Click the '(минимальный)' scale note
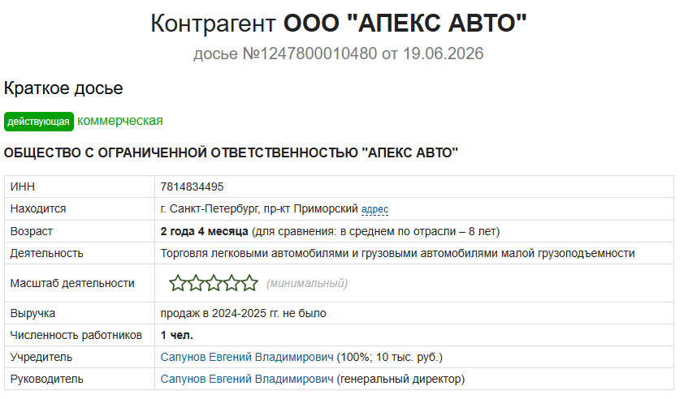 coord(307,284)
